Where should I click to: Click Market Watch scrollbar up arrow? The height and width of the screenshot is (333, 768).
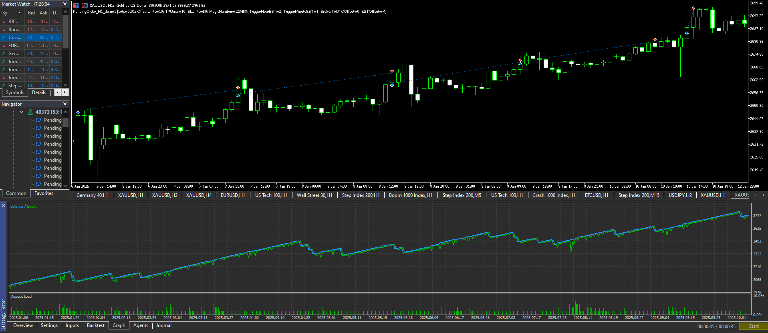66,12
